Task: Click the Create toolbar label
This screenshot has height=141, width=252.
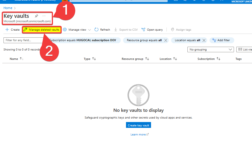Action: pyautogui.click(x=15, y=30)
